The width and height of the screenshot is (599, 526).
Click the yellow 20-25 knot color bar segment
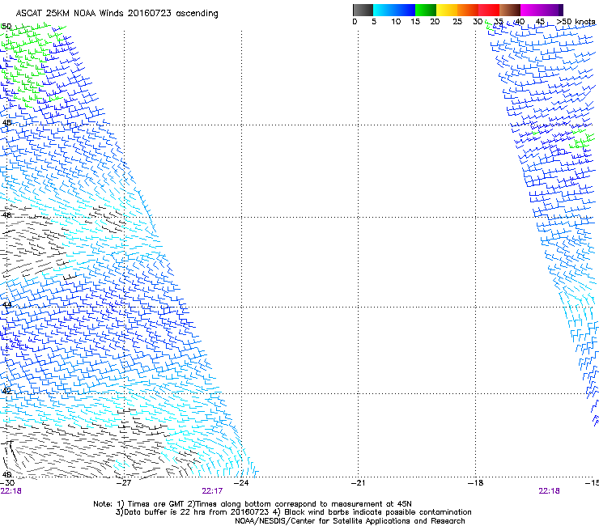point(447,10)
